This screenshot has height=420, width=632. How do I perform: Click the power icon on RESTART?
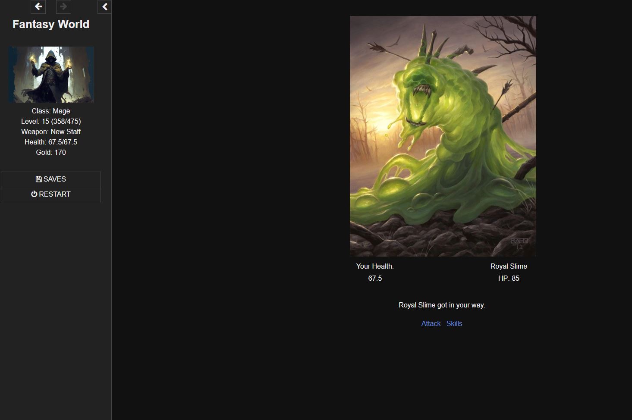point(34,194)
